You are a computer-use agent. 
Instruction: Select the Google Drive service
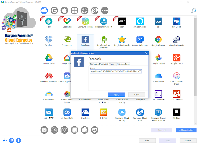click(49, 57)
